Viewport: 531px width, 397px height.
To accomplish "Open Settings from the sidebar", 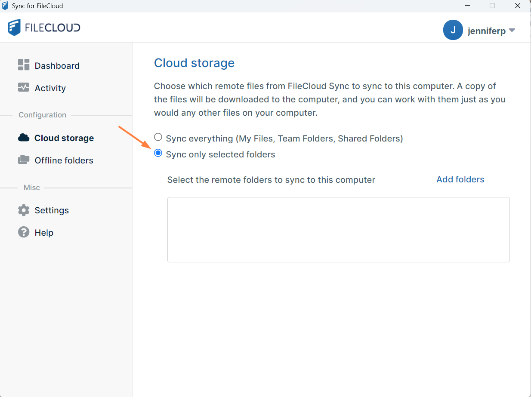I will 52,210.
